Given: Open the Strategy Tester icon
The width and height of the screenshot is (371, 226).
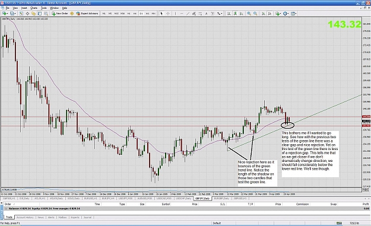Looking at the screenshot, I should coord(46,14).
